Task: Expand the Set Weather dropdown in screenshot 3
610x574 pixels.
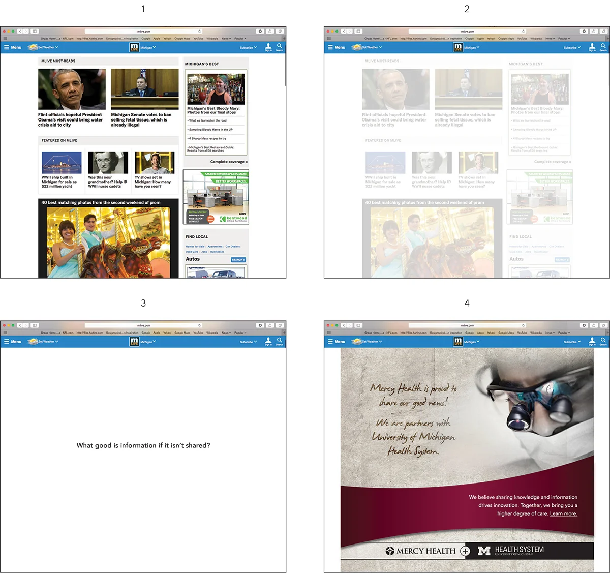Action: click(x=48, y=342)
